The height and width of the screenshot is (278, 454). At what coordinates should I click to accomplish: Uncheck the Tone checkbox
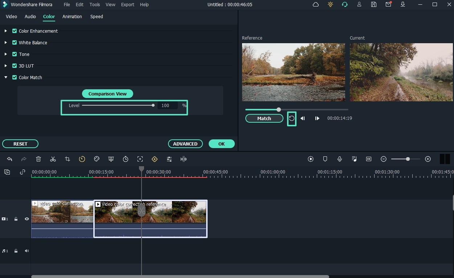coord(15,54)
